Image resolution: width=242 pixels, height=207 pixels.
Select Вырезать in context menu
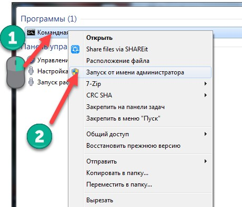(x=140, y=200)
